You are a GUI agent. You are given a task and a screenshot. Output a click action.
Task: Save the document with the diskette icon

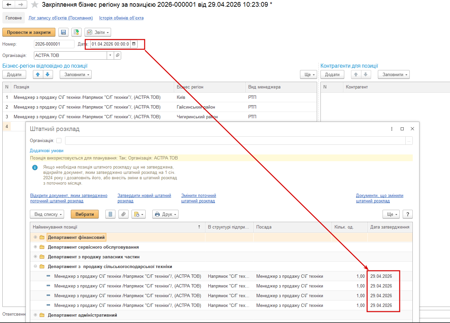tap(63, 32)
